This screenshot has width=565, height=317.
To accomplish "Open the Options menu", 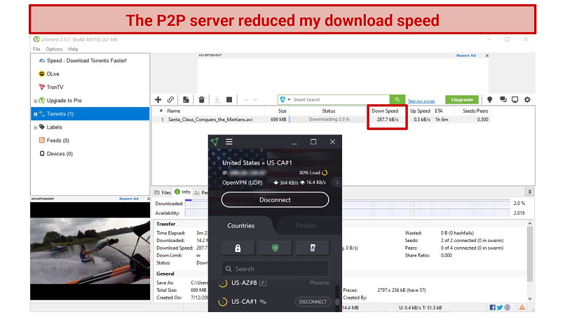I will click(x=54, y=49).
